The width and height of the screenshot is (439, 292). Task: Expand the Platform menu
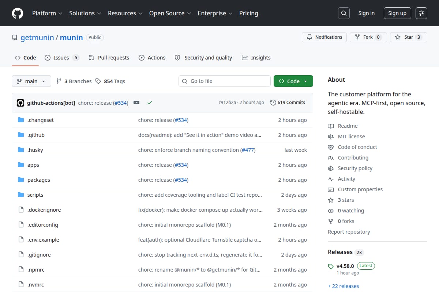pos(47,13)
